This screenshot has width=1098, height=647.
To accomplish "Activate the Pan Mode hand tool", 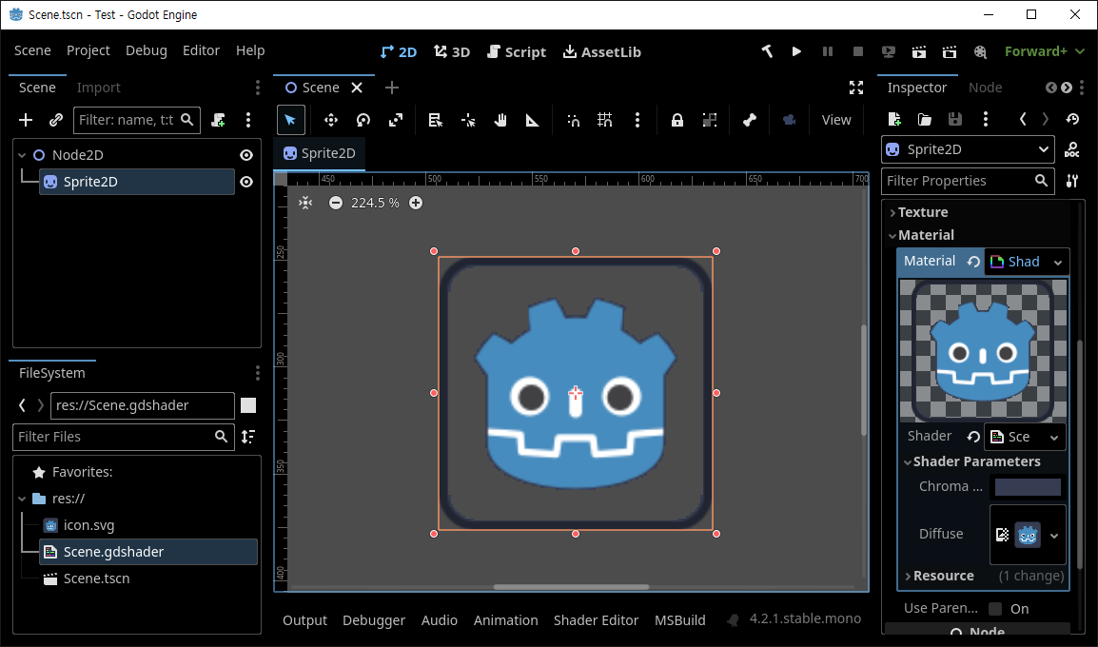I will coord(500,121).
